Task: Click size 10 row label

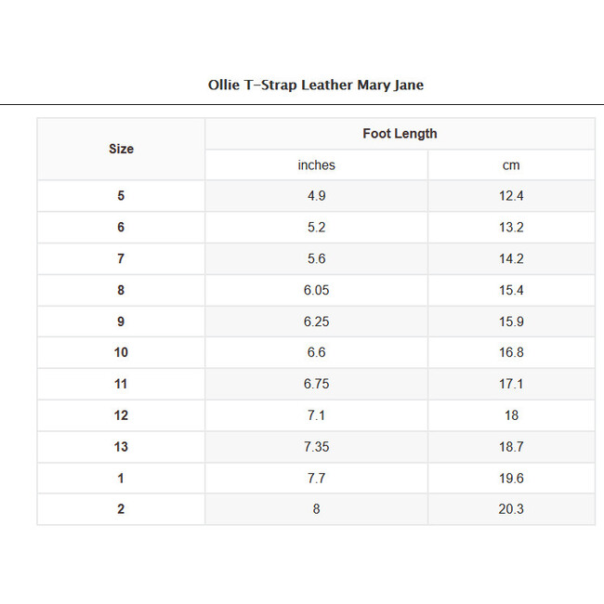Action: click(x=121, y=353)
